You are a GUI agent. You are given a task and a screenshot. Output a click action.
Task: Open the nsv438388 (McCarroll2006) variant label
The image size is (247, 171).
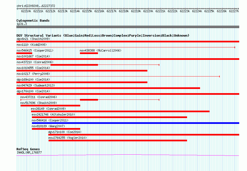pos(100,50)
